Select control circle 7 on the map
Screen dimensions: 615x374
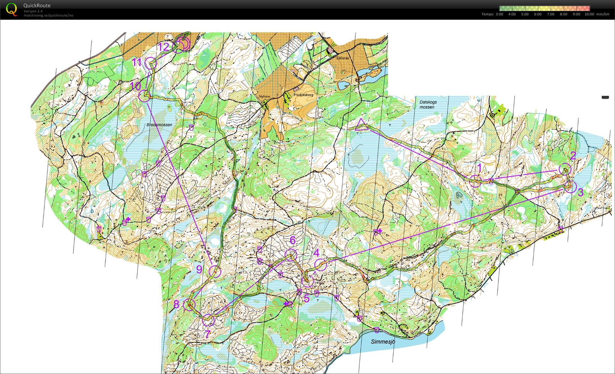click(208, 320)
